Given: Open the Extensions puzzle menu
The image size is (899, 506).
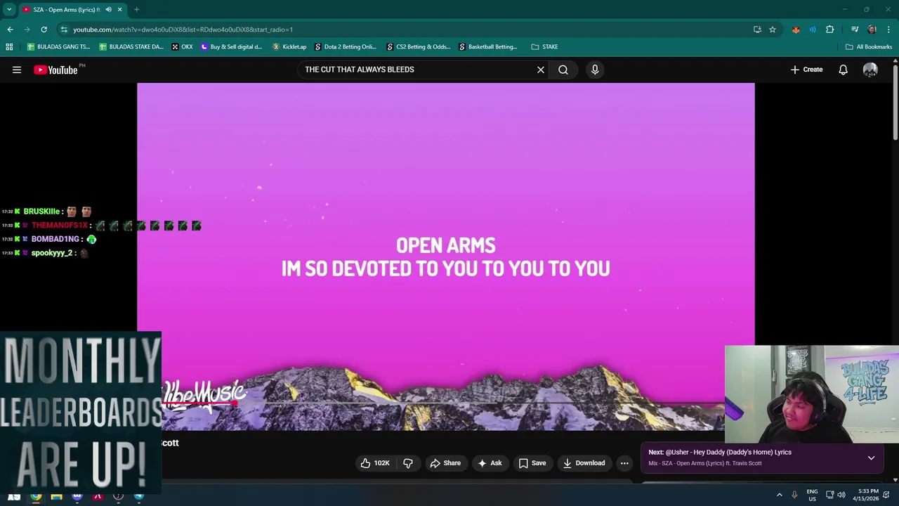Looking at the screenshot, I should click(830, 30).
